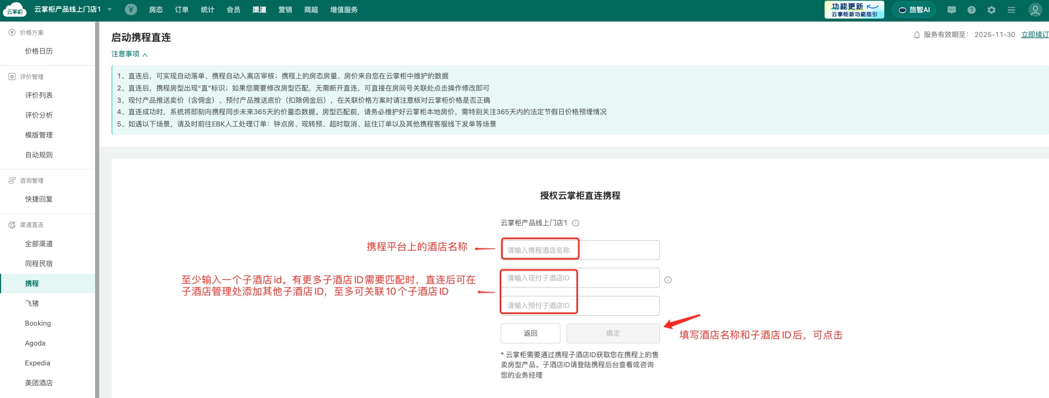The width and height of the screenshot is (1049, 398).
Task: Focus the 现付子酒店ID input field
Action: click(x=580, y=278)
